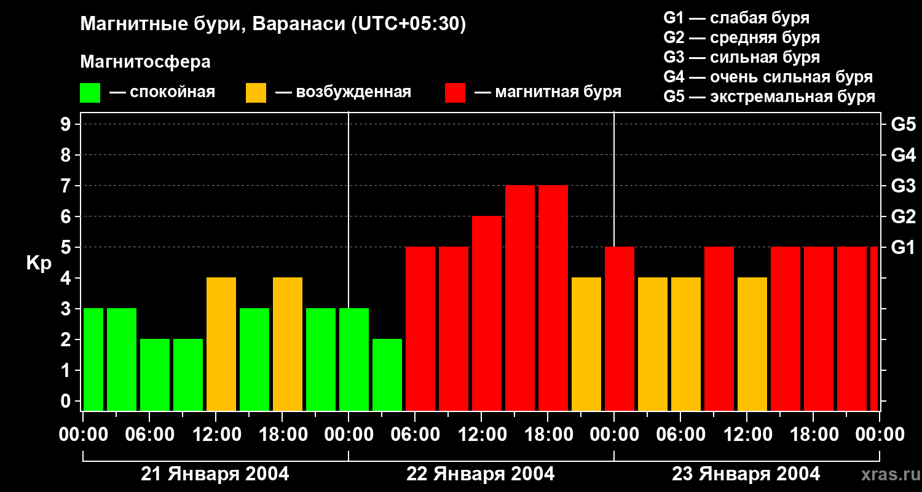Click the orange 'возбужденная' legend swatch

coord(256,93)
